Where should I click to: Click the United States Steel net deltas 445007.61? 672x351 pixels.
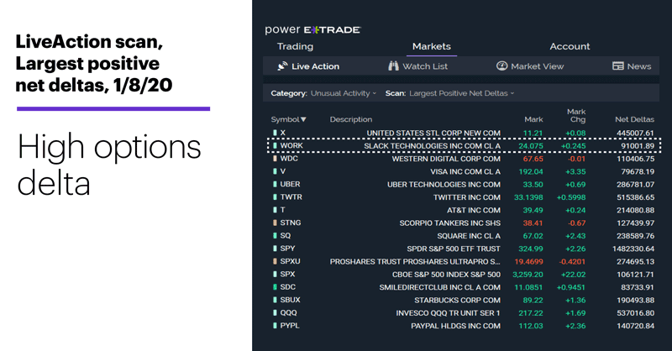click(636, 134)
